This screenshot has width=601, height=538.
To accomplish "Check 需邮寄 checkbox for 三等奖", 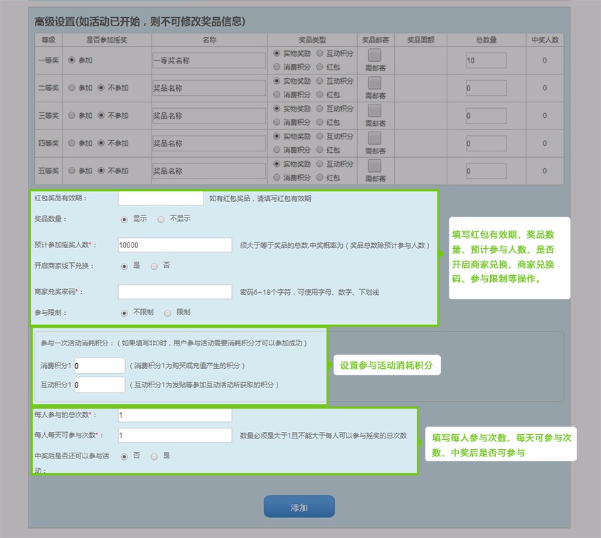I will click(374, 110).
